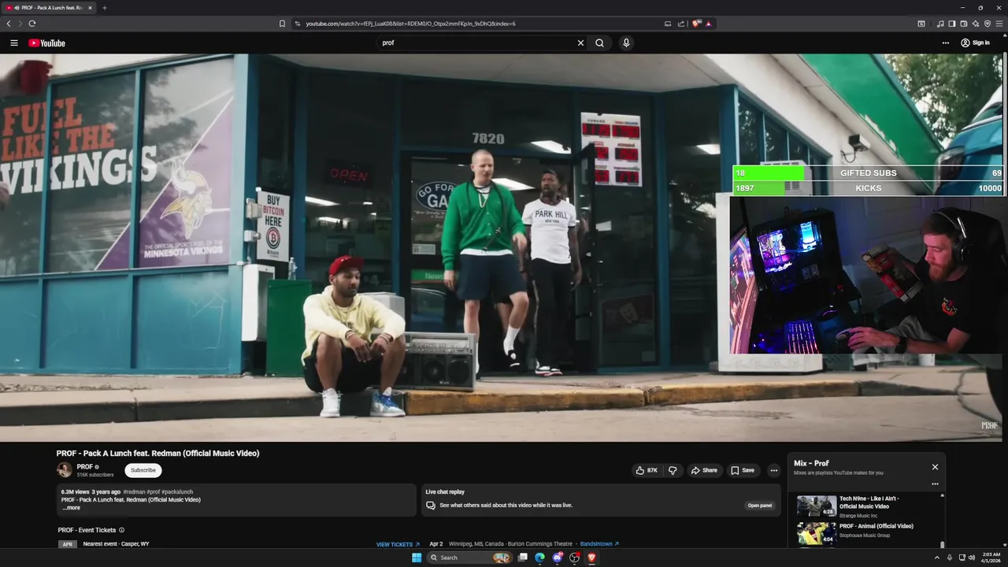
Task: Click the Event Tickets info icon
Action: coord(121,530)
